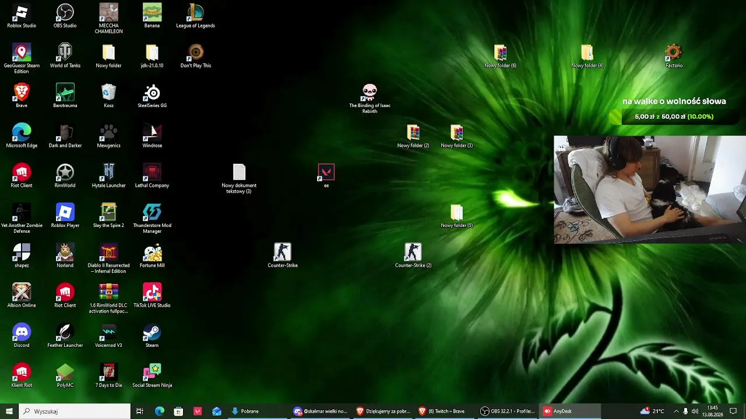Select the Discord desktop shortcut
The width and height of the screenshot is (746, 419).
(x=22, y=336)
